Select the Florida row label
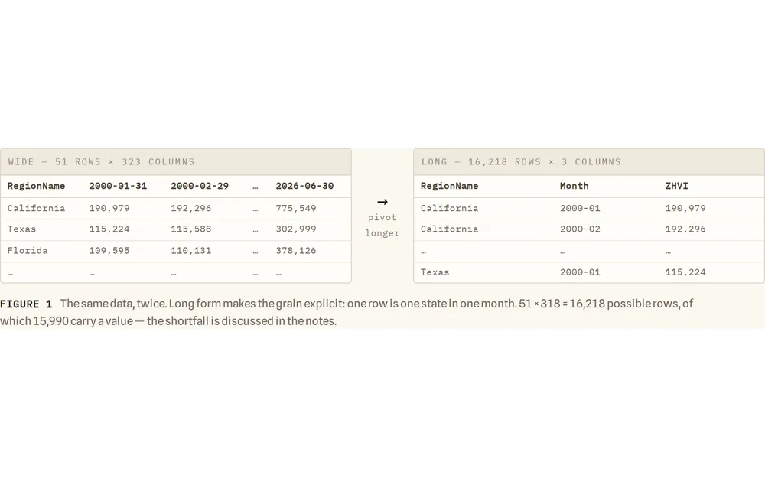 click(x=28, y=251)
